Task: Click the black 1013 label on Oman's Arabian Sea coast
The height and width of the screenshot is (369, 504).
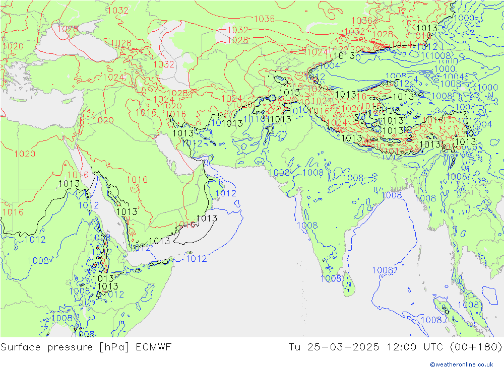Action: [x=207, y=218]
